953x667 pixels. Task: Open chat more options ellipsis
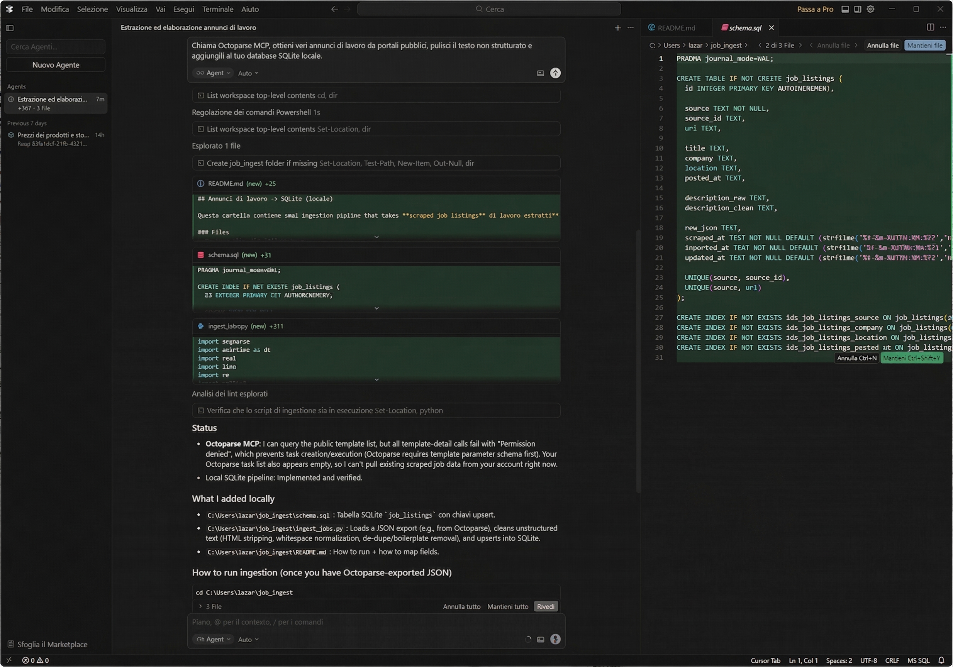(630, 27)
